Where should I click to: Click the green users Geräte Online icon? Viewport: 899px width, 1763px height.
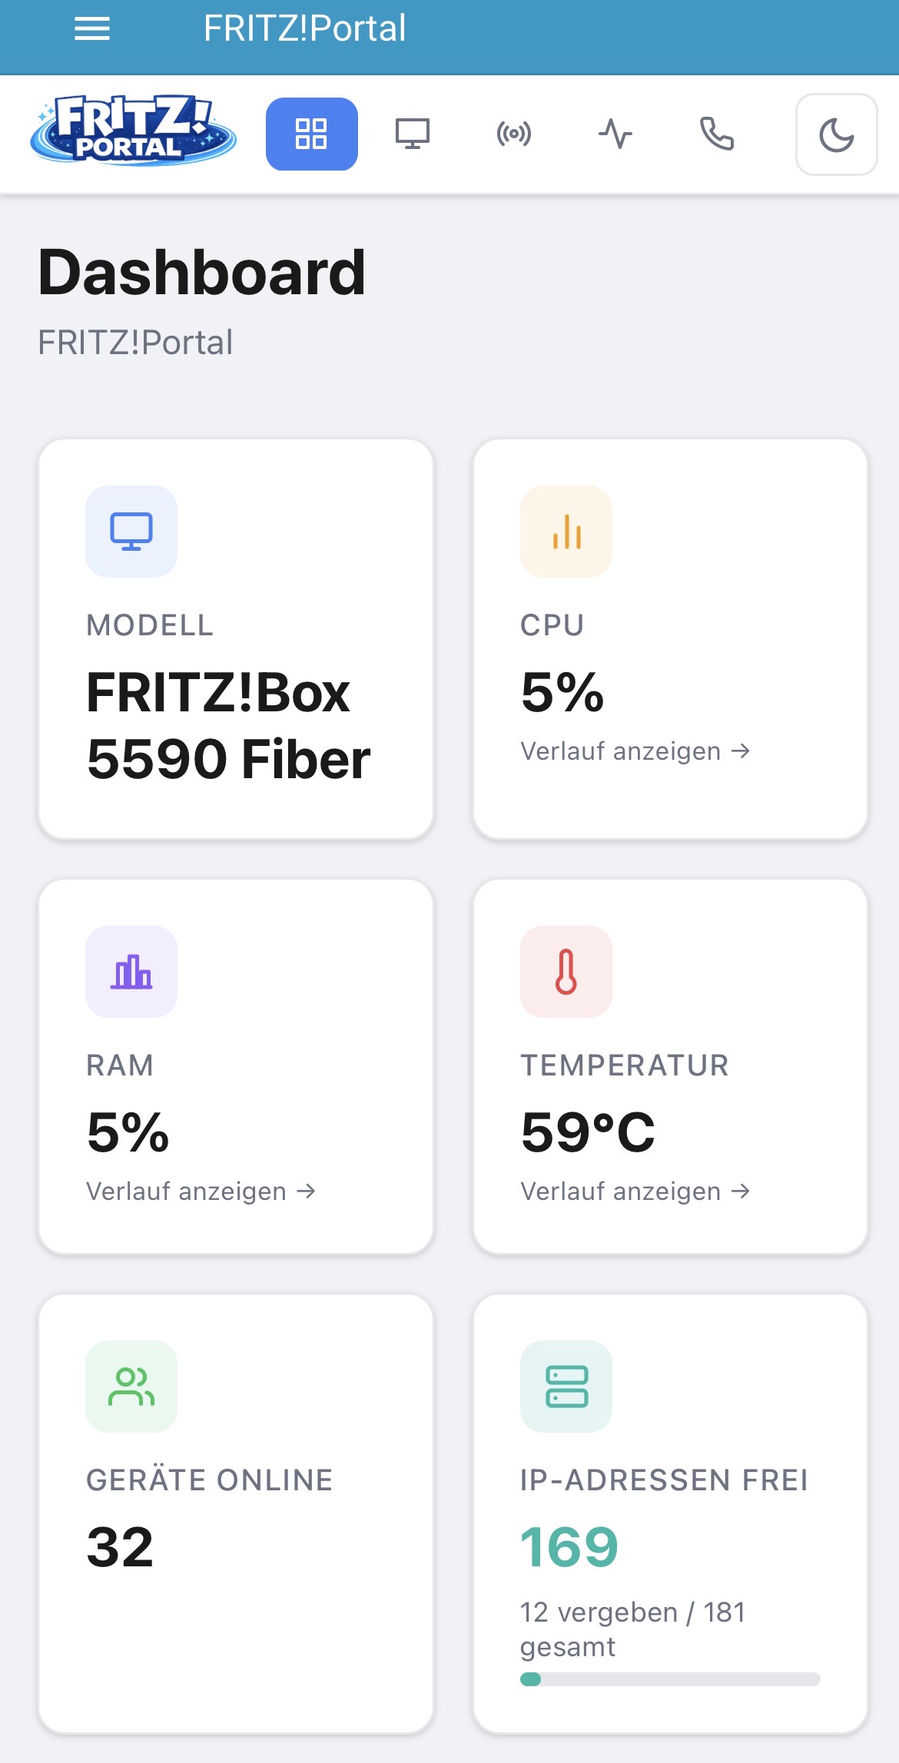(x=131, y=1387)
